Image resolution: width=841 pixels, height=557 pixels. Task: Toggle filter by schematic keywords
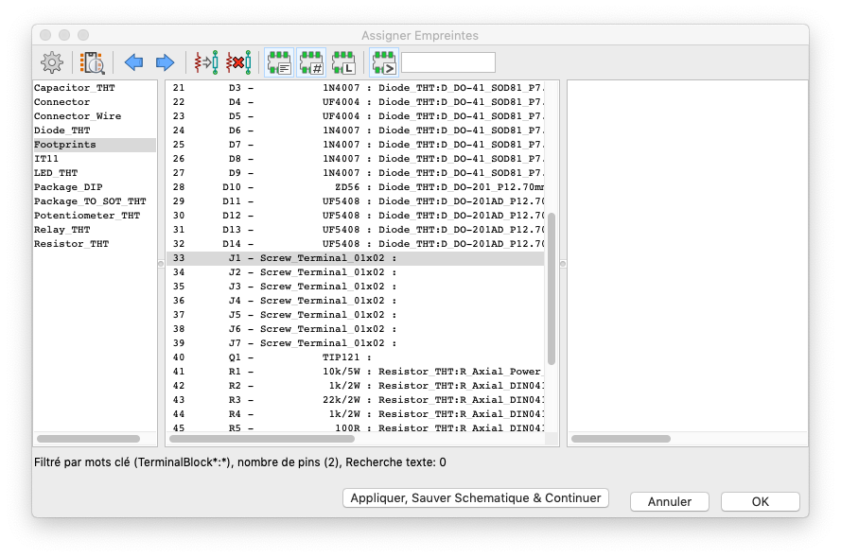click(279, 62)
